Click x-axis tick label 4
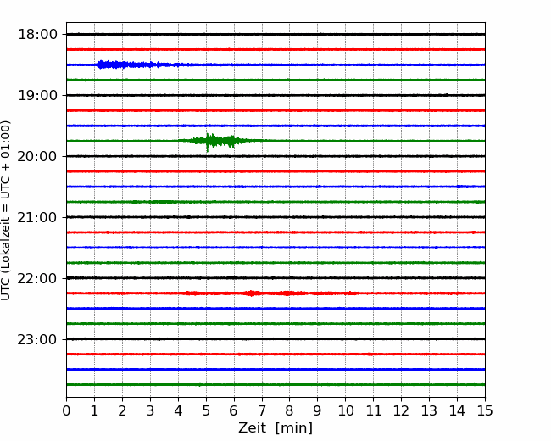The height and width of the screenshot is (441, 551). coord(178,410)
